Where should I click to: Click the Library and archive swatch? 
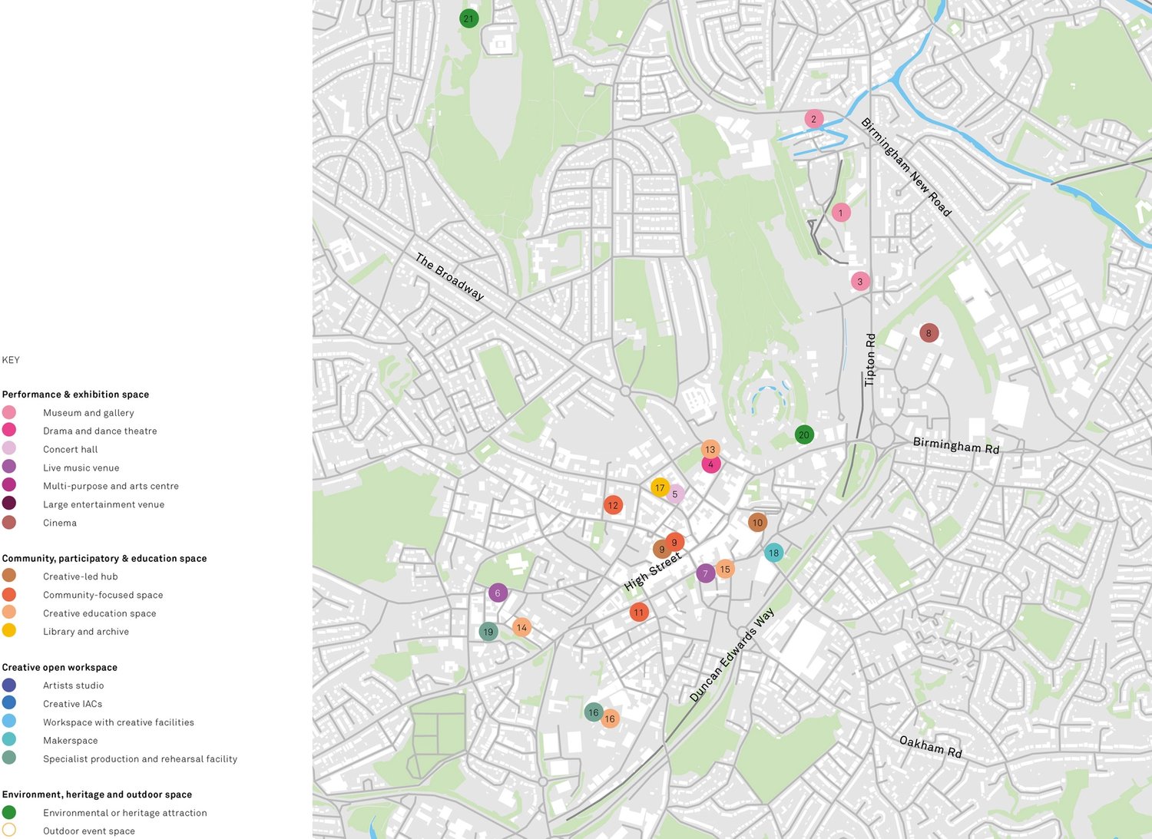9,630
